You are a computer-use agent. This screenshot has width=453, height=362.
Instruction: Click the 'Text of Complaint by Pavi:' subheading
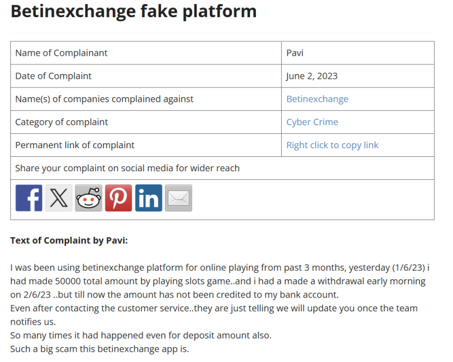69,240
